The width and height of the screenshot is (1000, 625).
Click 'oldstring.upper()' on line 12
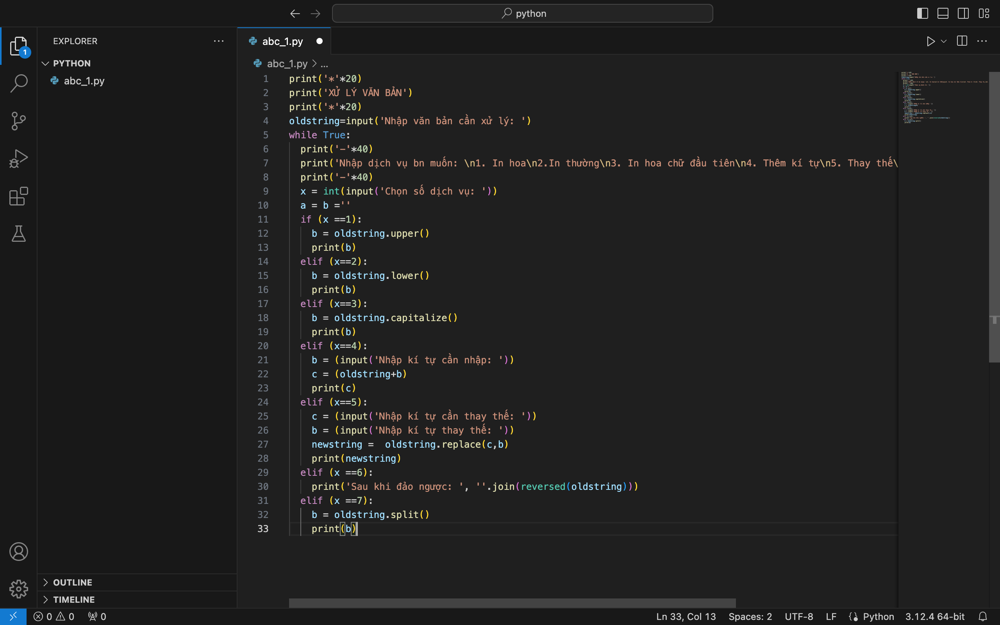[x=381, y=234]
